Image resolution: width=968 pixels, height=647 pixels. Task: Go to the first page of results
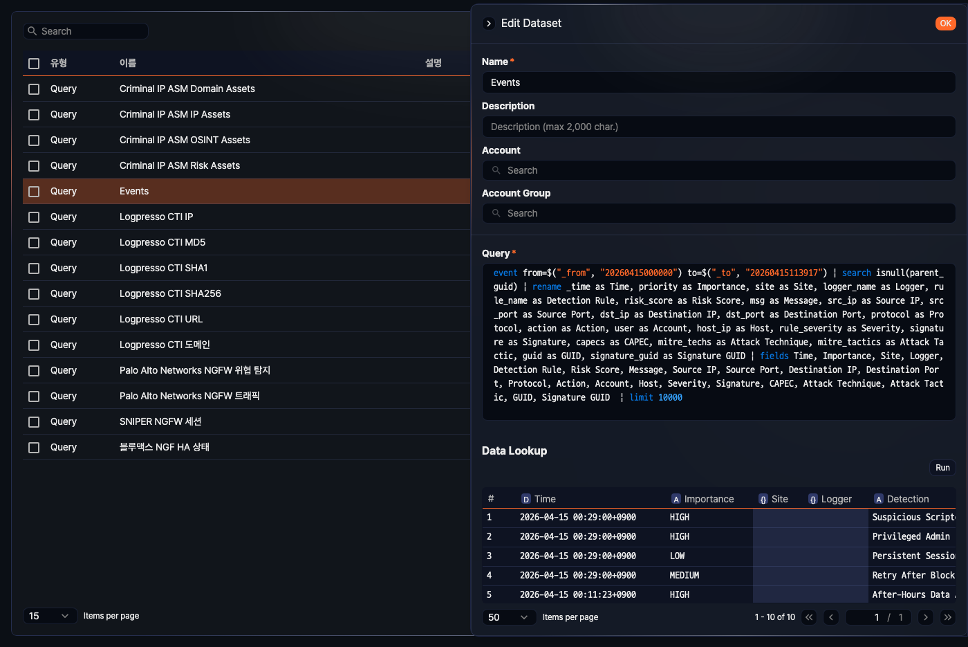click(809, 617)
